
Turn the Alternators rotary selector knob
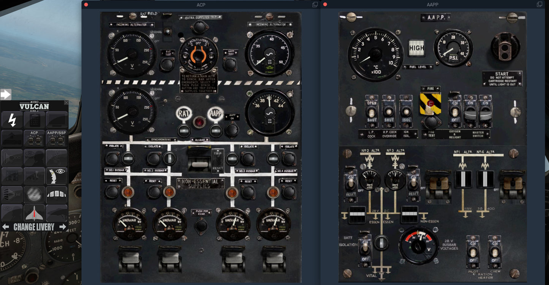[x=198, y=55]
